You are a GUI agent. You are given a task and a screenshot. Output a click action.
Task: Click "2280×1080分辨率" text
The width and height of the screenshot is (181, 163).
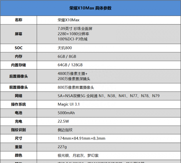click(74, 34)
